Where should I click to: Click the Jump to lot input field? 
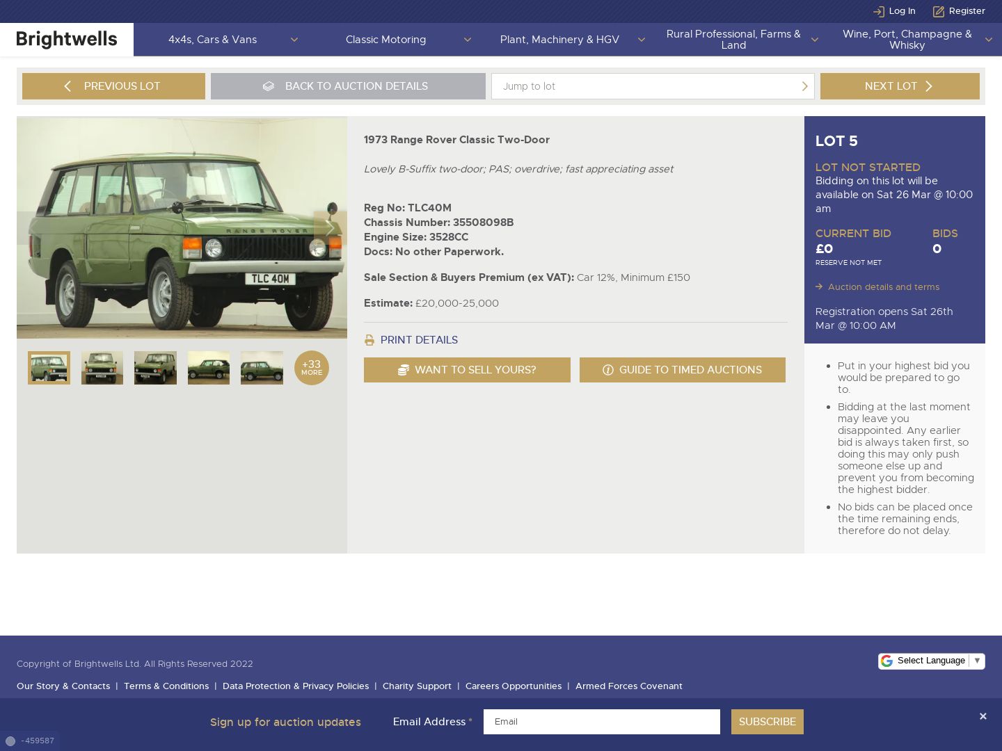pyautogui.click(x=653, y=86)
